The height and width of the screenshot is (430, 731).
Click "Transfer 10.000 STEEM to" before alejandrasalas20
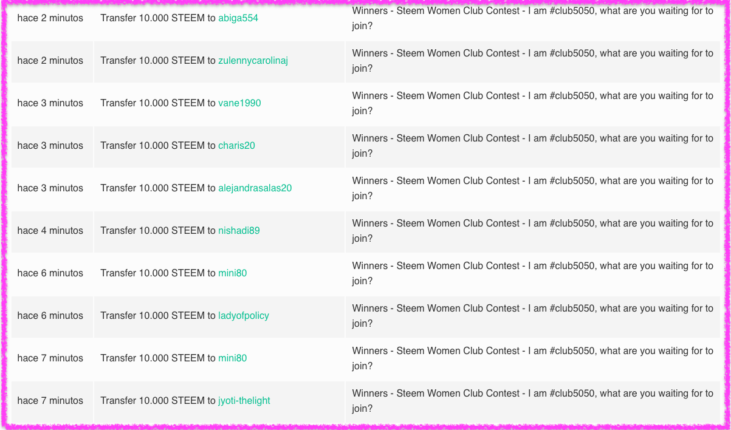point(158,188)
